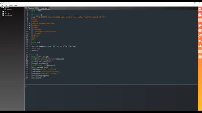Open the File menu

2,5
